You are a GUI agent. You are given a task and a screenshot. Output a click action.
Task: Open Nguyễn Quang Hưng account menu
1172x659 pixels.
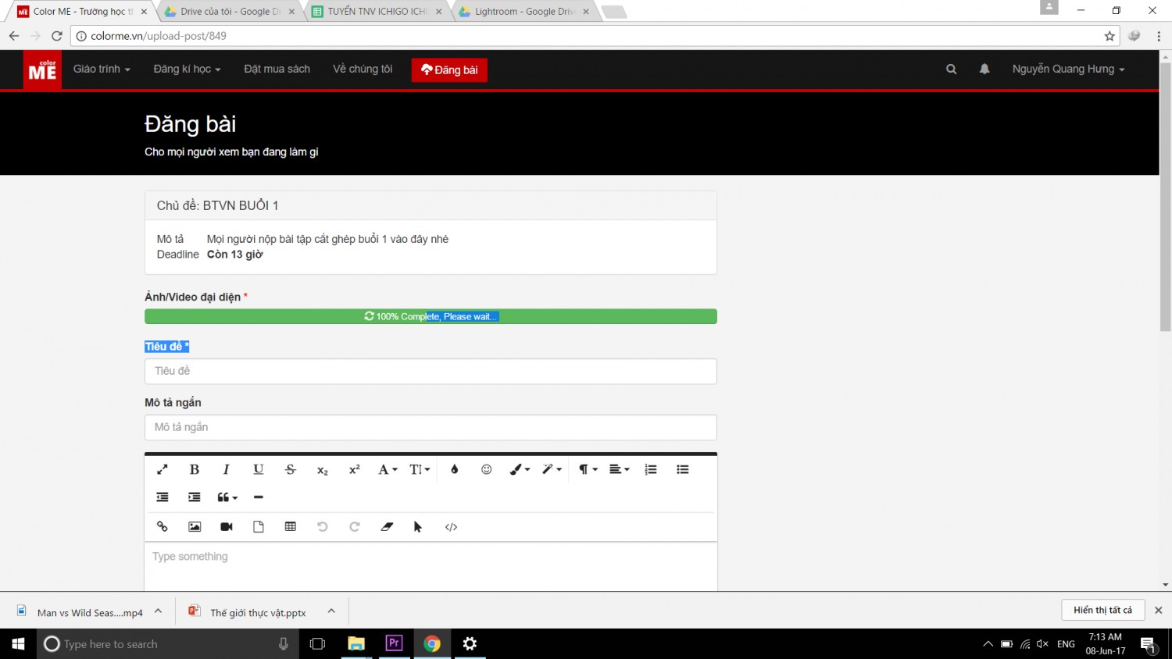(x=1069, y=69)
